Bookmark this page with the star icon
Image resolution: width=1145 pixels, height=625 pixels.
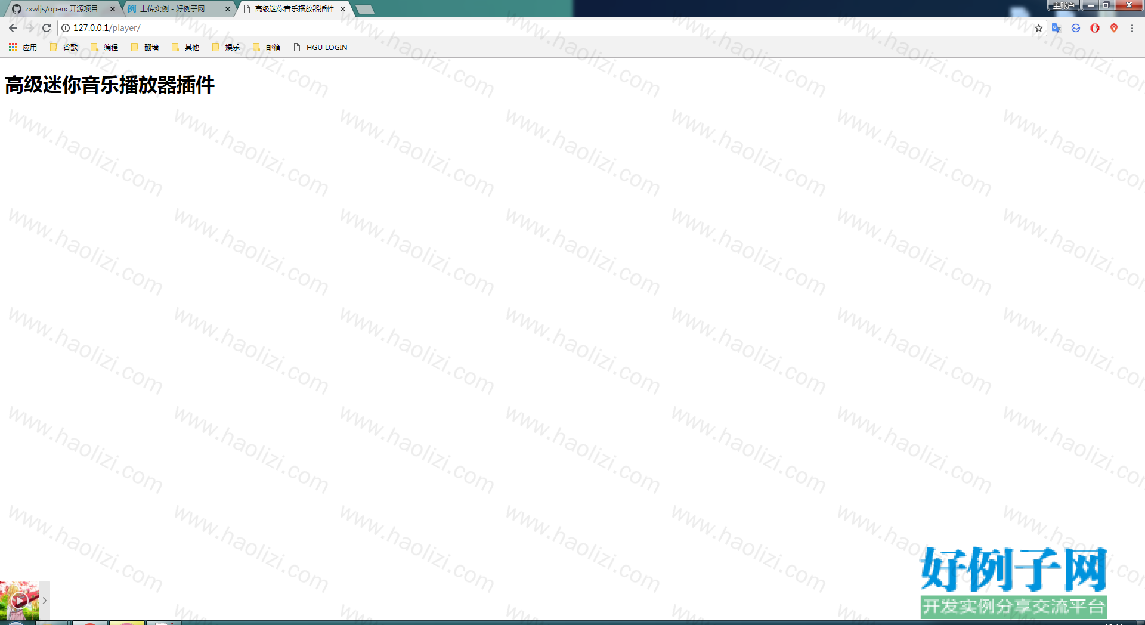1039,28
